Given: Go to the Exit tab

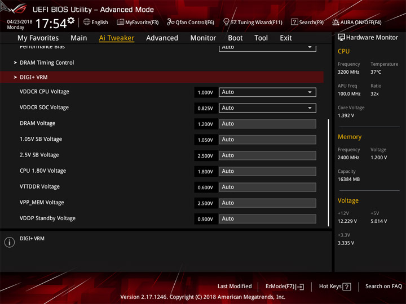Looking at the screenshot, I should [286, 38].
